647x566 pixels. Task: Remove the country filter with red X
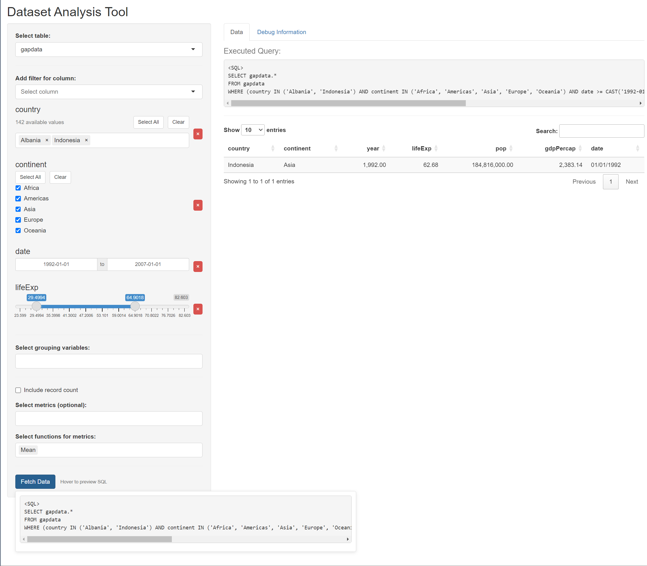pos(198,134)
